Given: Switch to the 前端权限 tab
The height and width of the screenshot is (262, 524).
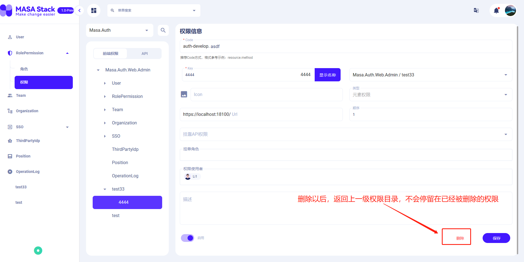Looking at the screenshot, I should pos(110,53).
